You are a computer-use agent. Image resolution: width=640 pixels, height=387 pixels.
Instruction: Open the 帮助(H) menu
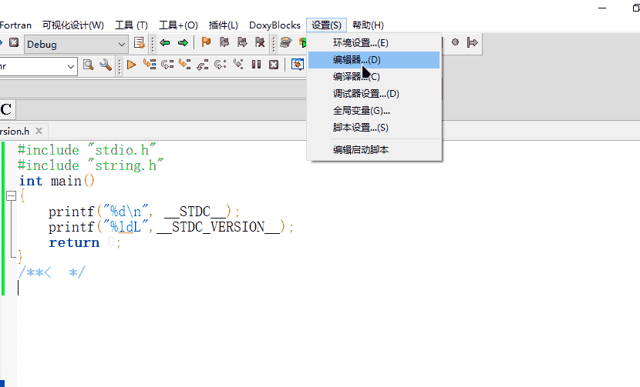[368, 25]
